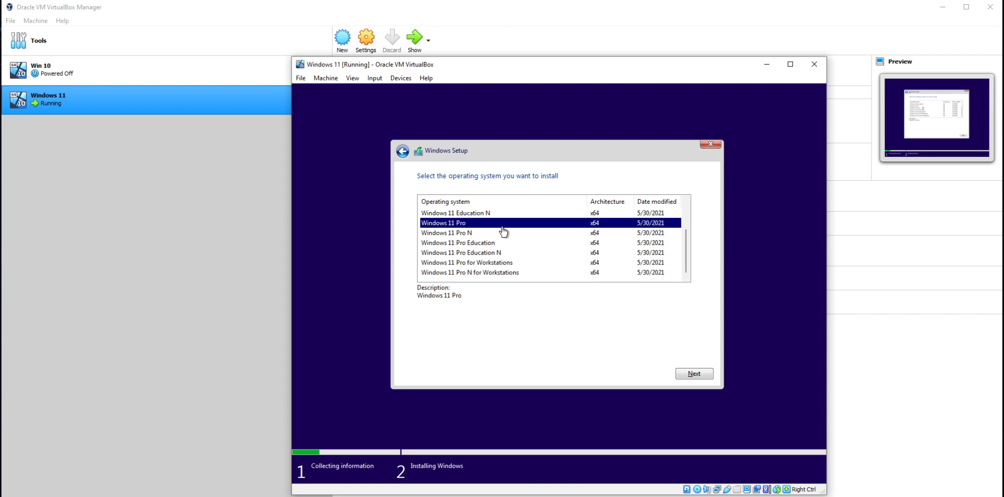
Task: Click the Architecture column header
Action: pyautogui.click(x=608, y=201)
